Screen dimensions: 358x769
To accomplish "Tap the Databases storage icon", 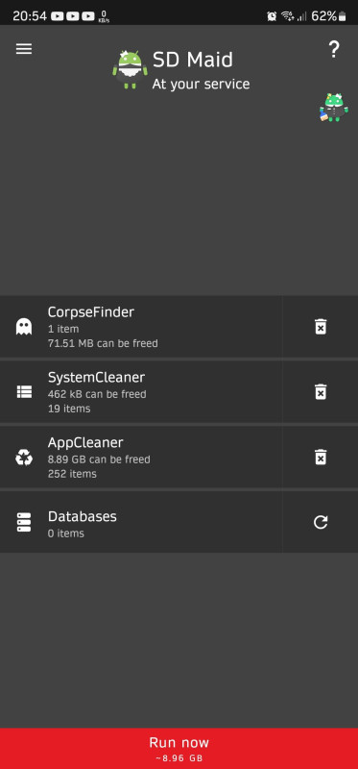I will coord(23,522).
